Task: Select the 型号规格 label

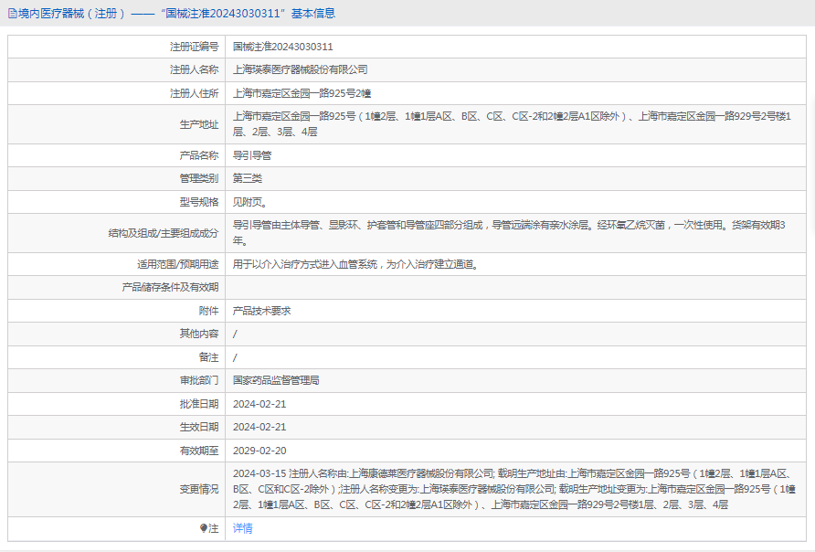Action: [199, 202]
